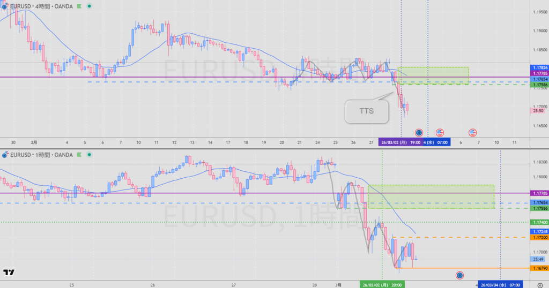Click the purple 26/03/02 19:00 time label
Viewport: 549px width, 288px height.
point(400,143)
